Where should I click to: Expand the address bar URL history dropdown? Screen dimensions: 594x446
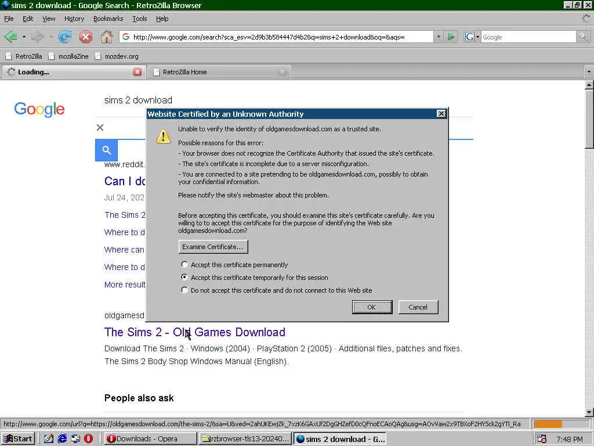point(439,37)
